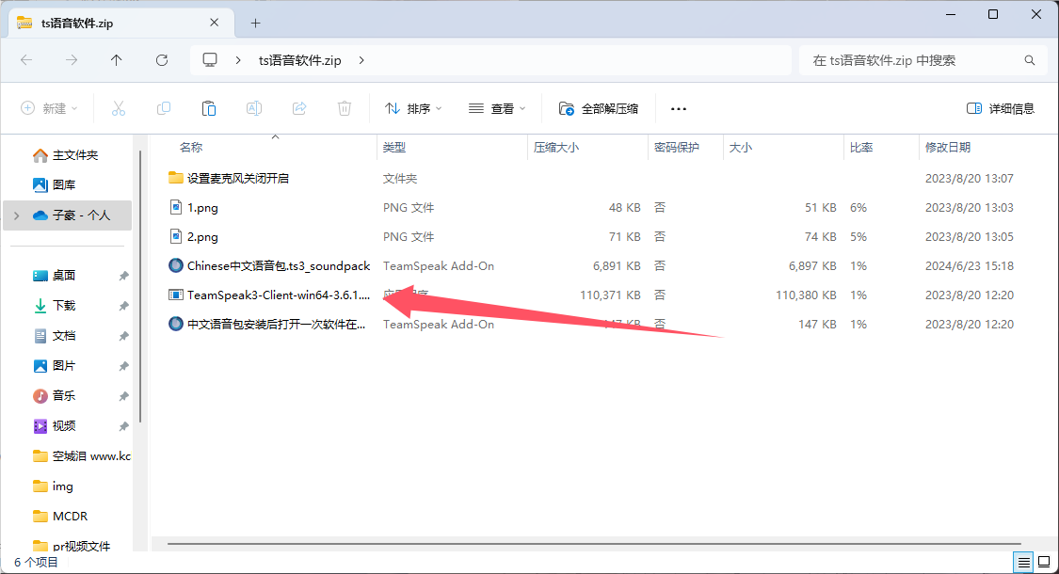Open the 新建 dropdown
This screenshot has width=1059, height=574.
click(x=49, y=108)
